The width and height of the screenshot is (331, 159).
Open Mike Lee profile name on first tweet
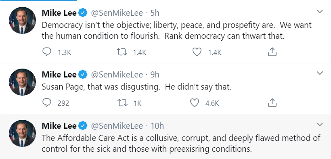59,13
